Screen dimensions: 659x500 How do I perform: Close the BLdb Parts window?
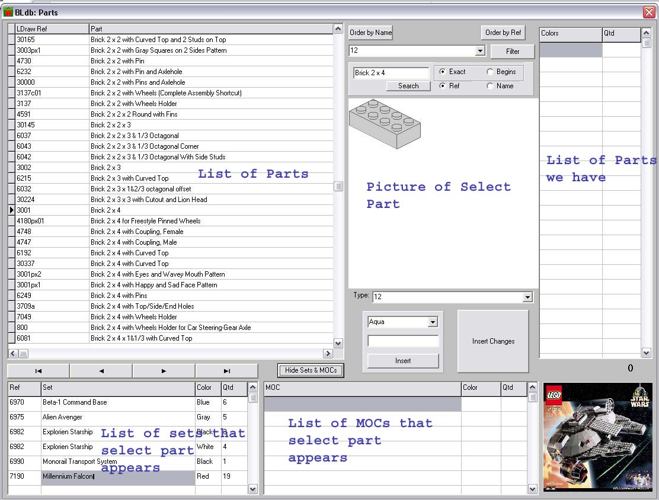[x=649, y=12]
